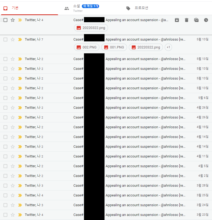Toggle the importance marker on the 4월 19일 row
Image resolution: width=212 pixels, height=220 pixels.
pyautogui.click(x=20, y=127)
